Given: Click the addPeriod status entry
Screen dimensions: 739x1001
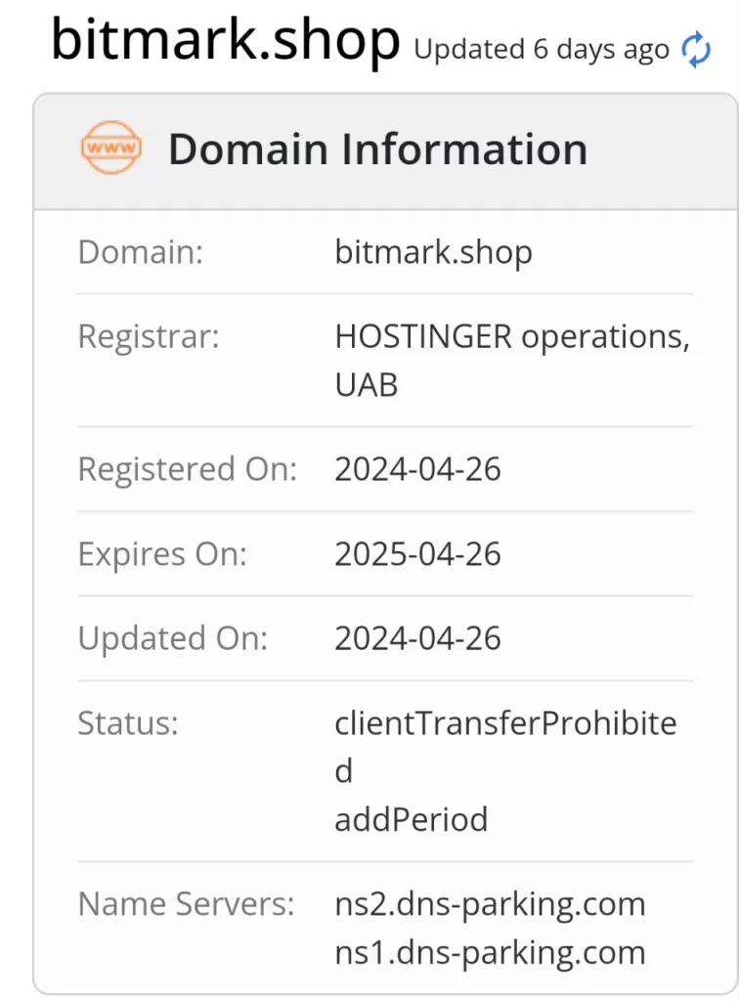Looking at the screenshot, I should click(x=411, y=818).
